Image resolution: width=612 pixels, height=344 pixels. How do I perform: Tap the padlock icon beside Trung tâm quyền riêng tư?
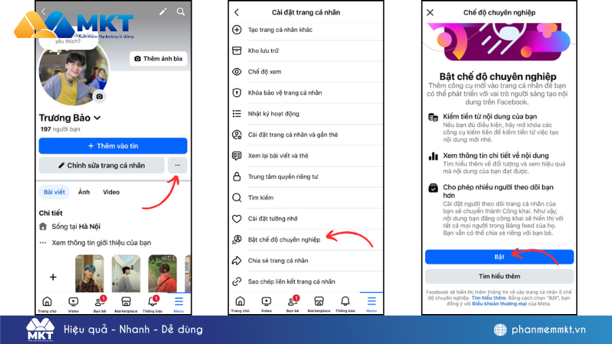237,177
